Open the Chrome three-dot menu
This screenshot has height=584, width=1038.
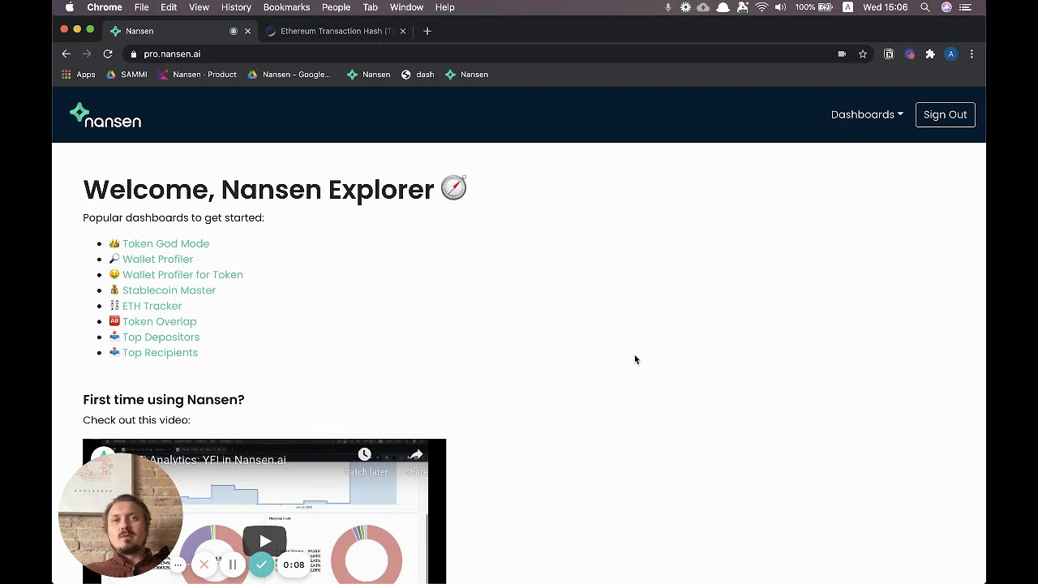pos(972,54)
